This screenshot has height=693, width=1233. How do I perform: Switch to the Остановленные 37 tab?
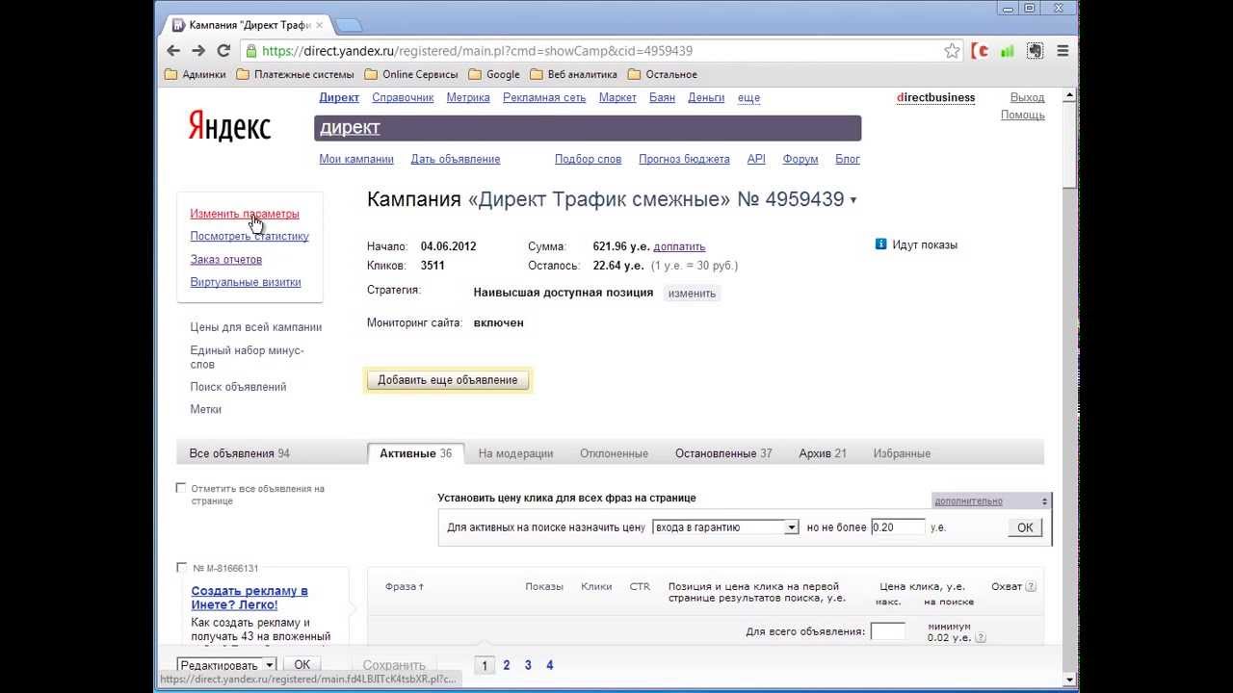723,453
